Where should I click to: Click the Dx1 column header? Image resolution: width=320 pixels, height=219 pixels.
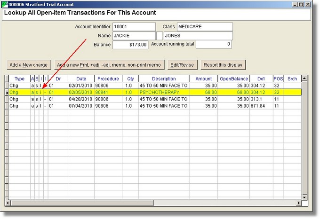pyautogui.click(x=261, y=78)
